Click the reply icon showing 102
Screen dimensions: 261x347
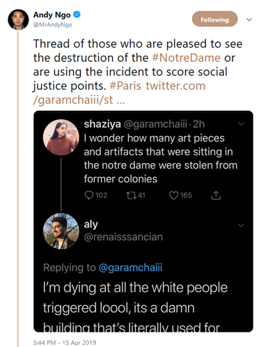[89, 195]
